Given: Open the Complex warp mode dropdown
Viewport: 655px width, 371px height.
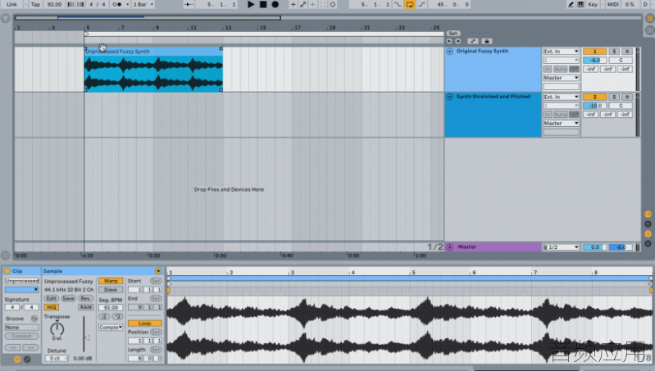Looking at the screenshot, I should click(111, 327).
